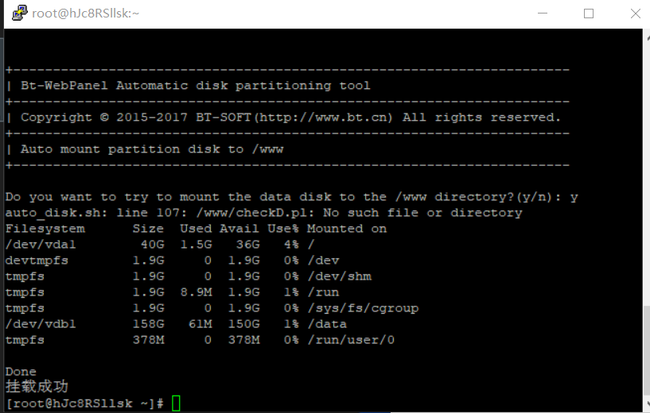This screenshot has height=413, width=650.
Task: Click the scrollbar up arrow
Action: coord(647,38)
